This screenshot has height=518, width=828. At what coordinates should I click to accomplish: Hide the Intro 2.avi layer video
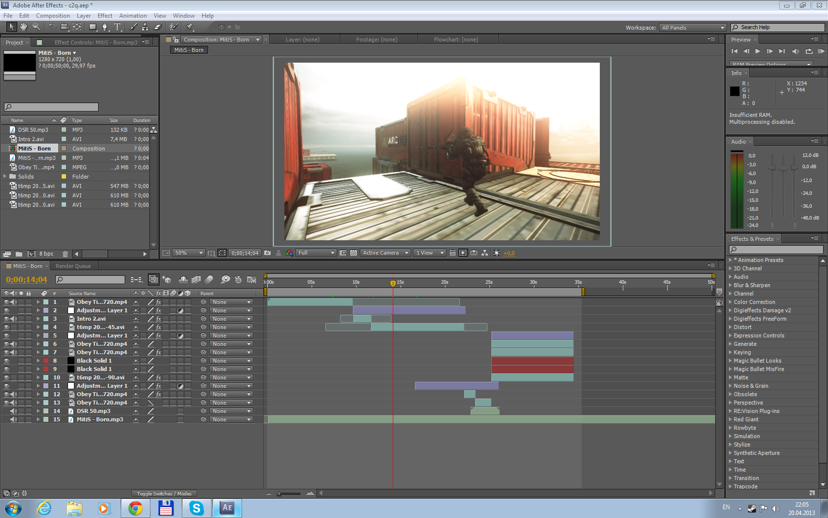(6, 319)
